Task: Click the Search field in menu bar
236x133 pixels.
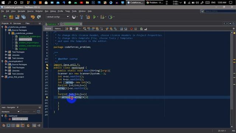Action: click(220, 11)
